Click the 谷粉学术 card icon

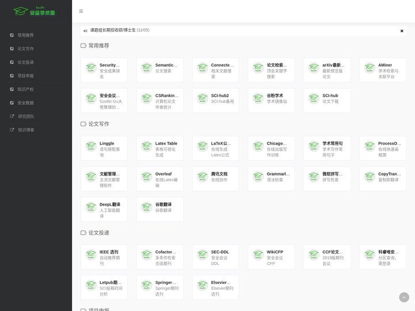(x=258, y=98)
